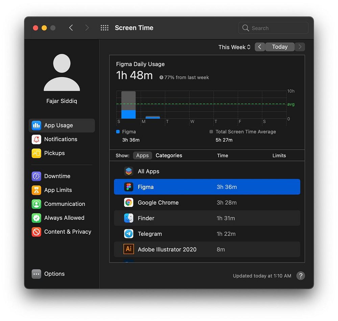Click Total Screen Time Average gray swatch
Viewport: 338px width, 321px height.
[211, 132]
